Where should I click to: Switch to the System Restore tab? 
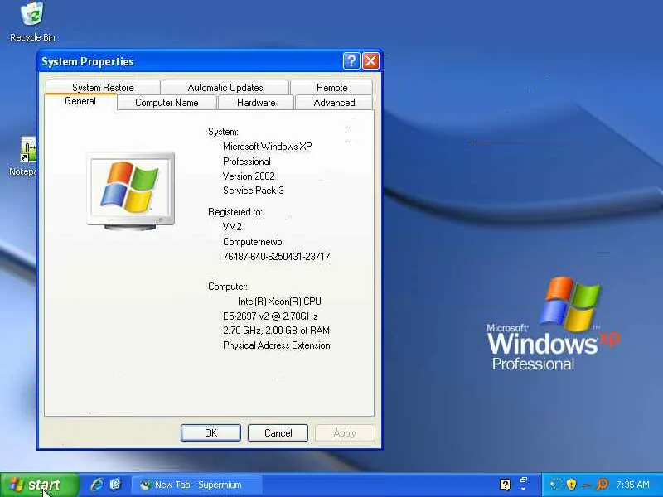point(103,88)
